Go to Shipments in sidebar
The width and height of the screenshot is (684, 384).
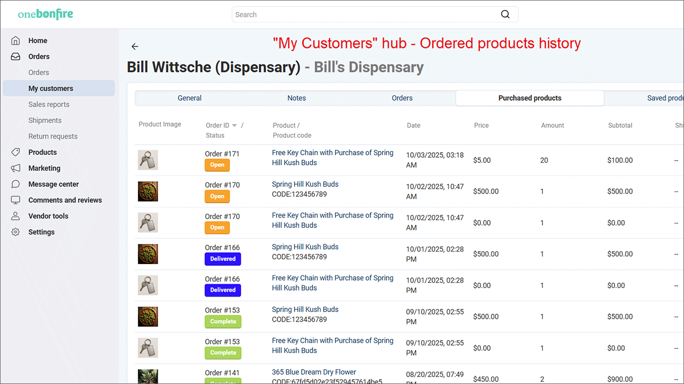[45, 121]
